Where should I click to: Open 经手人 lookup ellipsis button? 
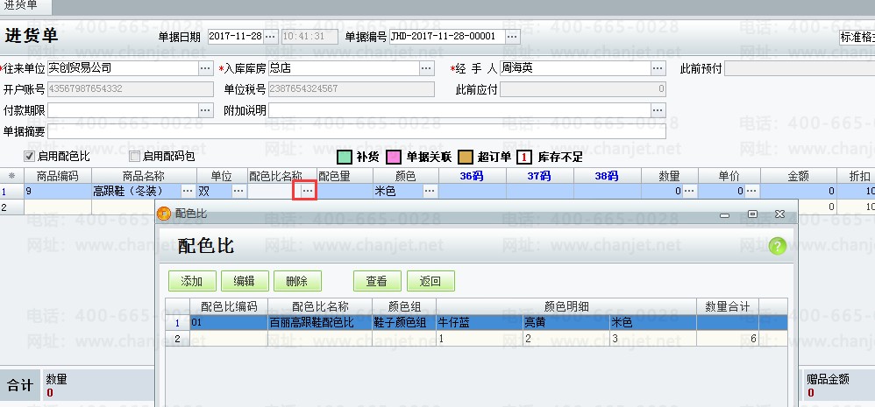pyautogui.click(x=658, y=68)
